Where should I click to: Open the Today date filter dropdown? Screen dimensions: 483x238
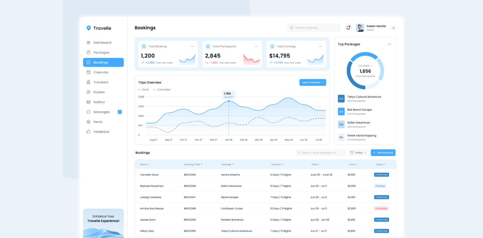pos(358,152)
